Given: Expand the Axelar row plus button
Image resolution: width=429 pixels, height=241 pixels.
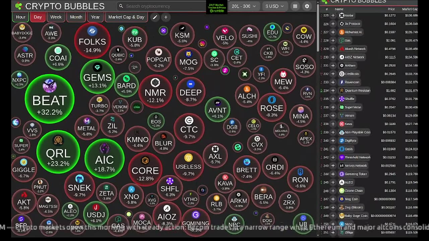Looking at the screenshot, I should [333, 15].
